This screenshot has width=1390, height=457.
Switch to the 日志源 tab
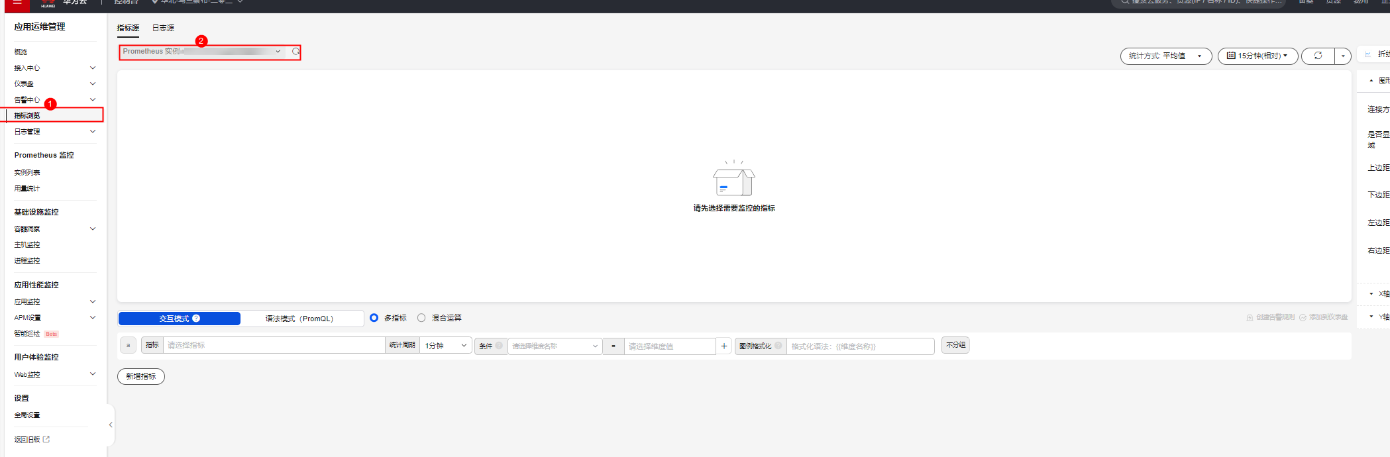[163, 28]
